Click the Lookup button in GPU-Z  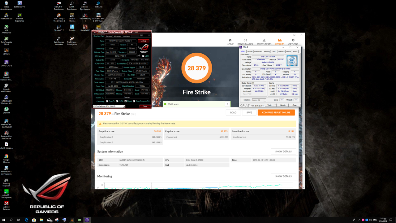(x=144, y=41)
